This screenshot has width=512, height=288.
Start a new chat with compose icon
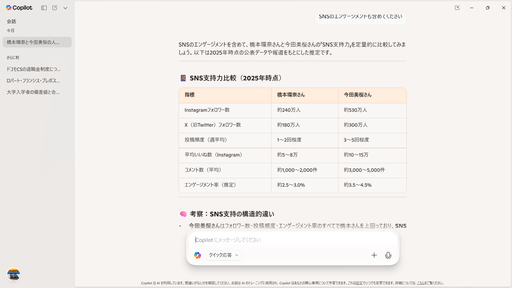coord(55,8)
